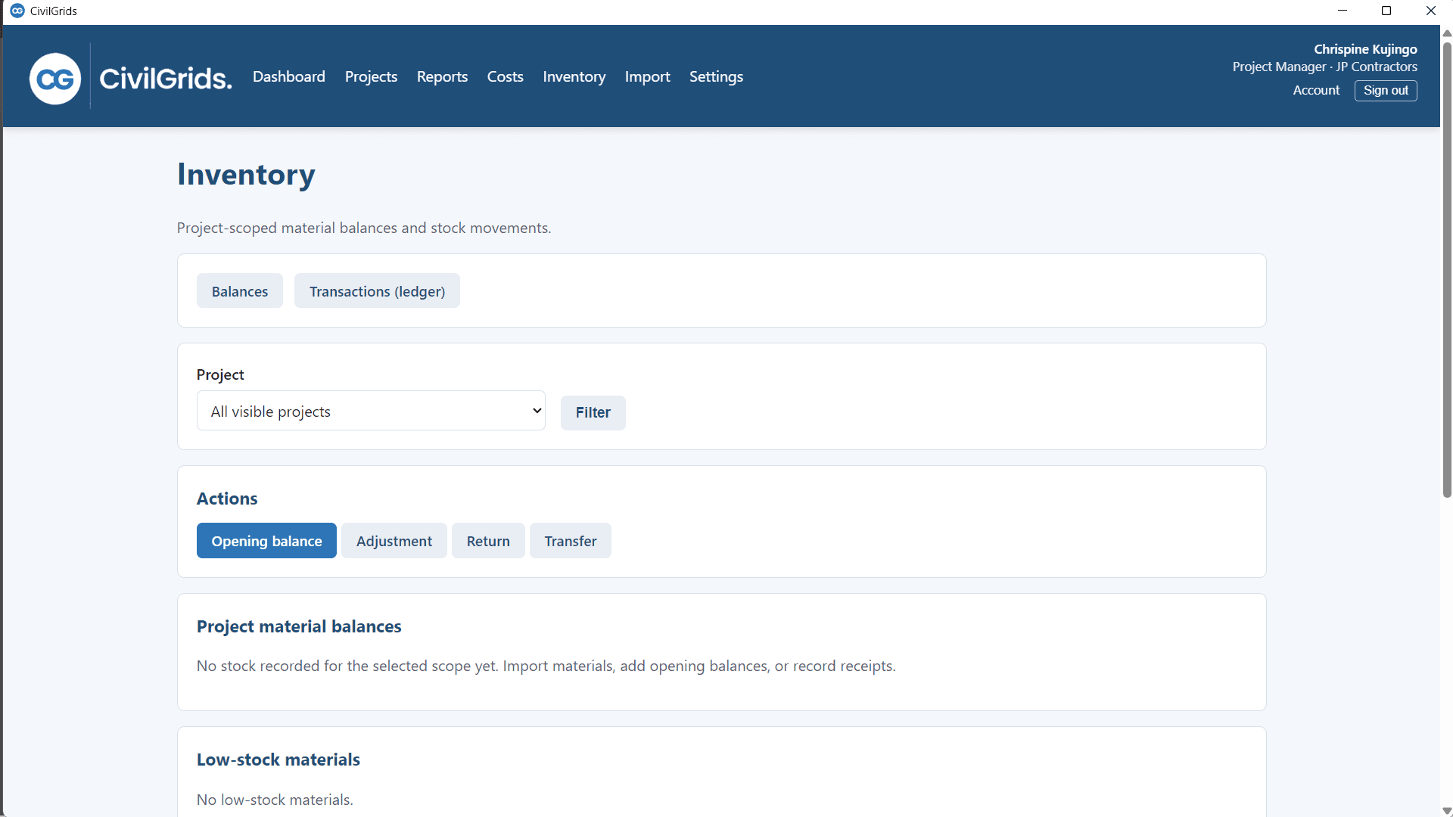
Task: Click the No stock recorded message text
Action: [546, 666]
